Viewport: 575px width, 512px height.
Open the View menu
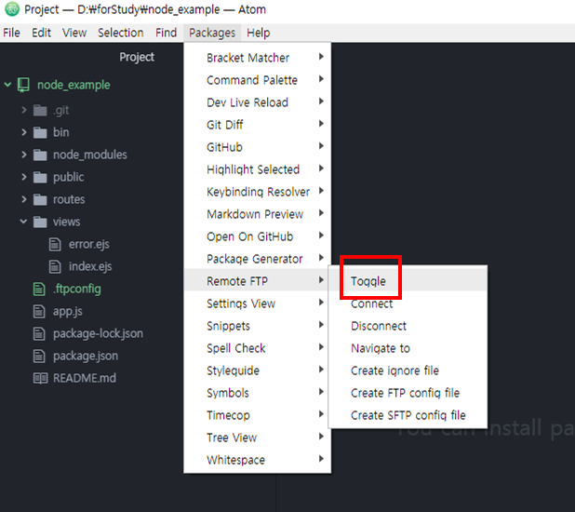pos(74,33)
